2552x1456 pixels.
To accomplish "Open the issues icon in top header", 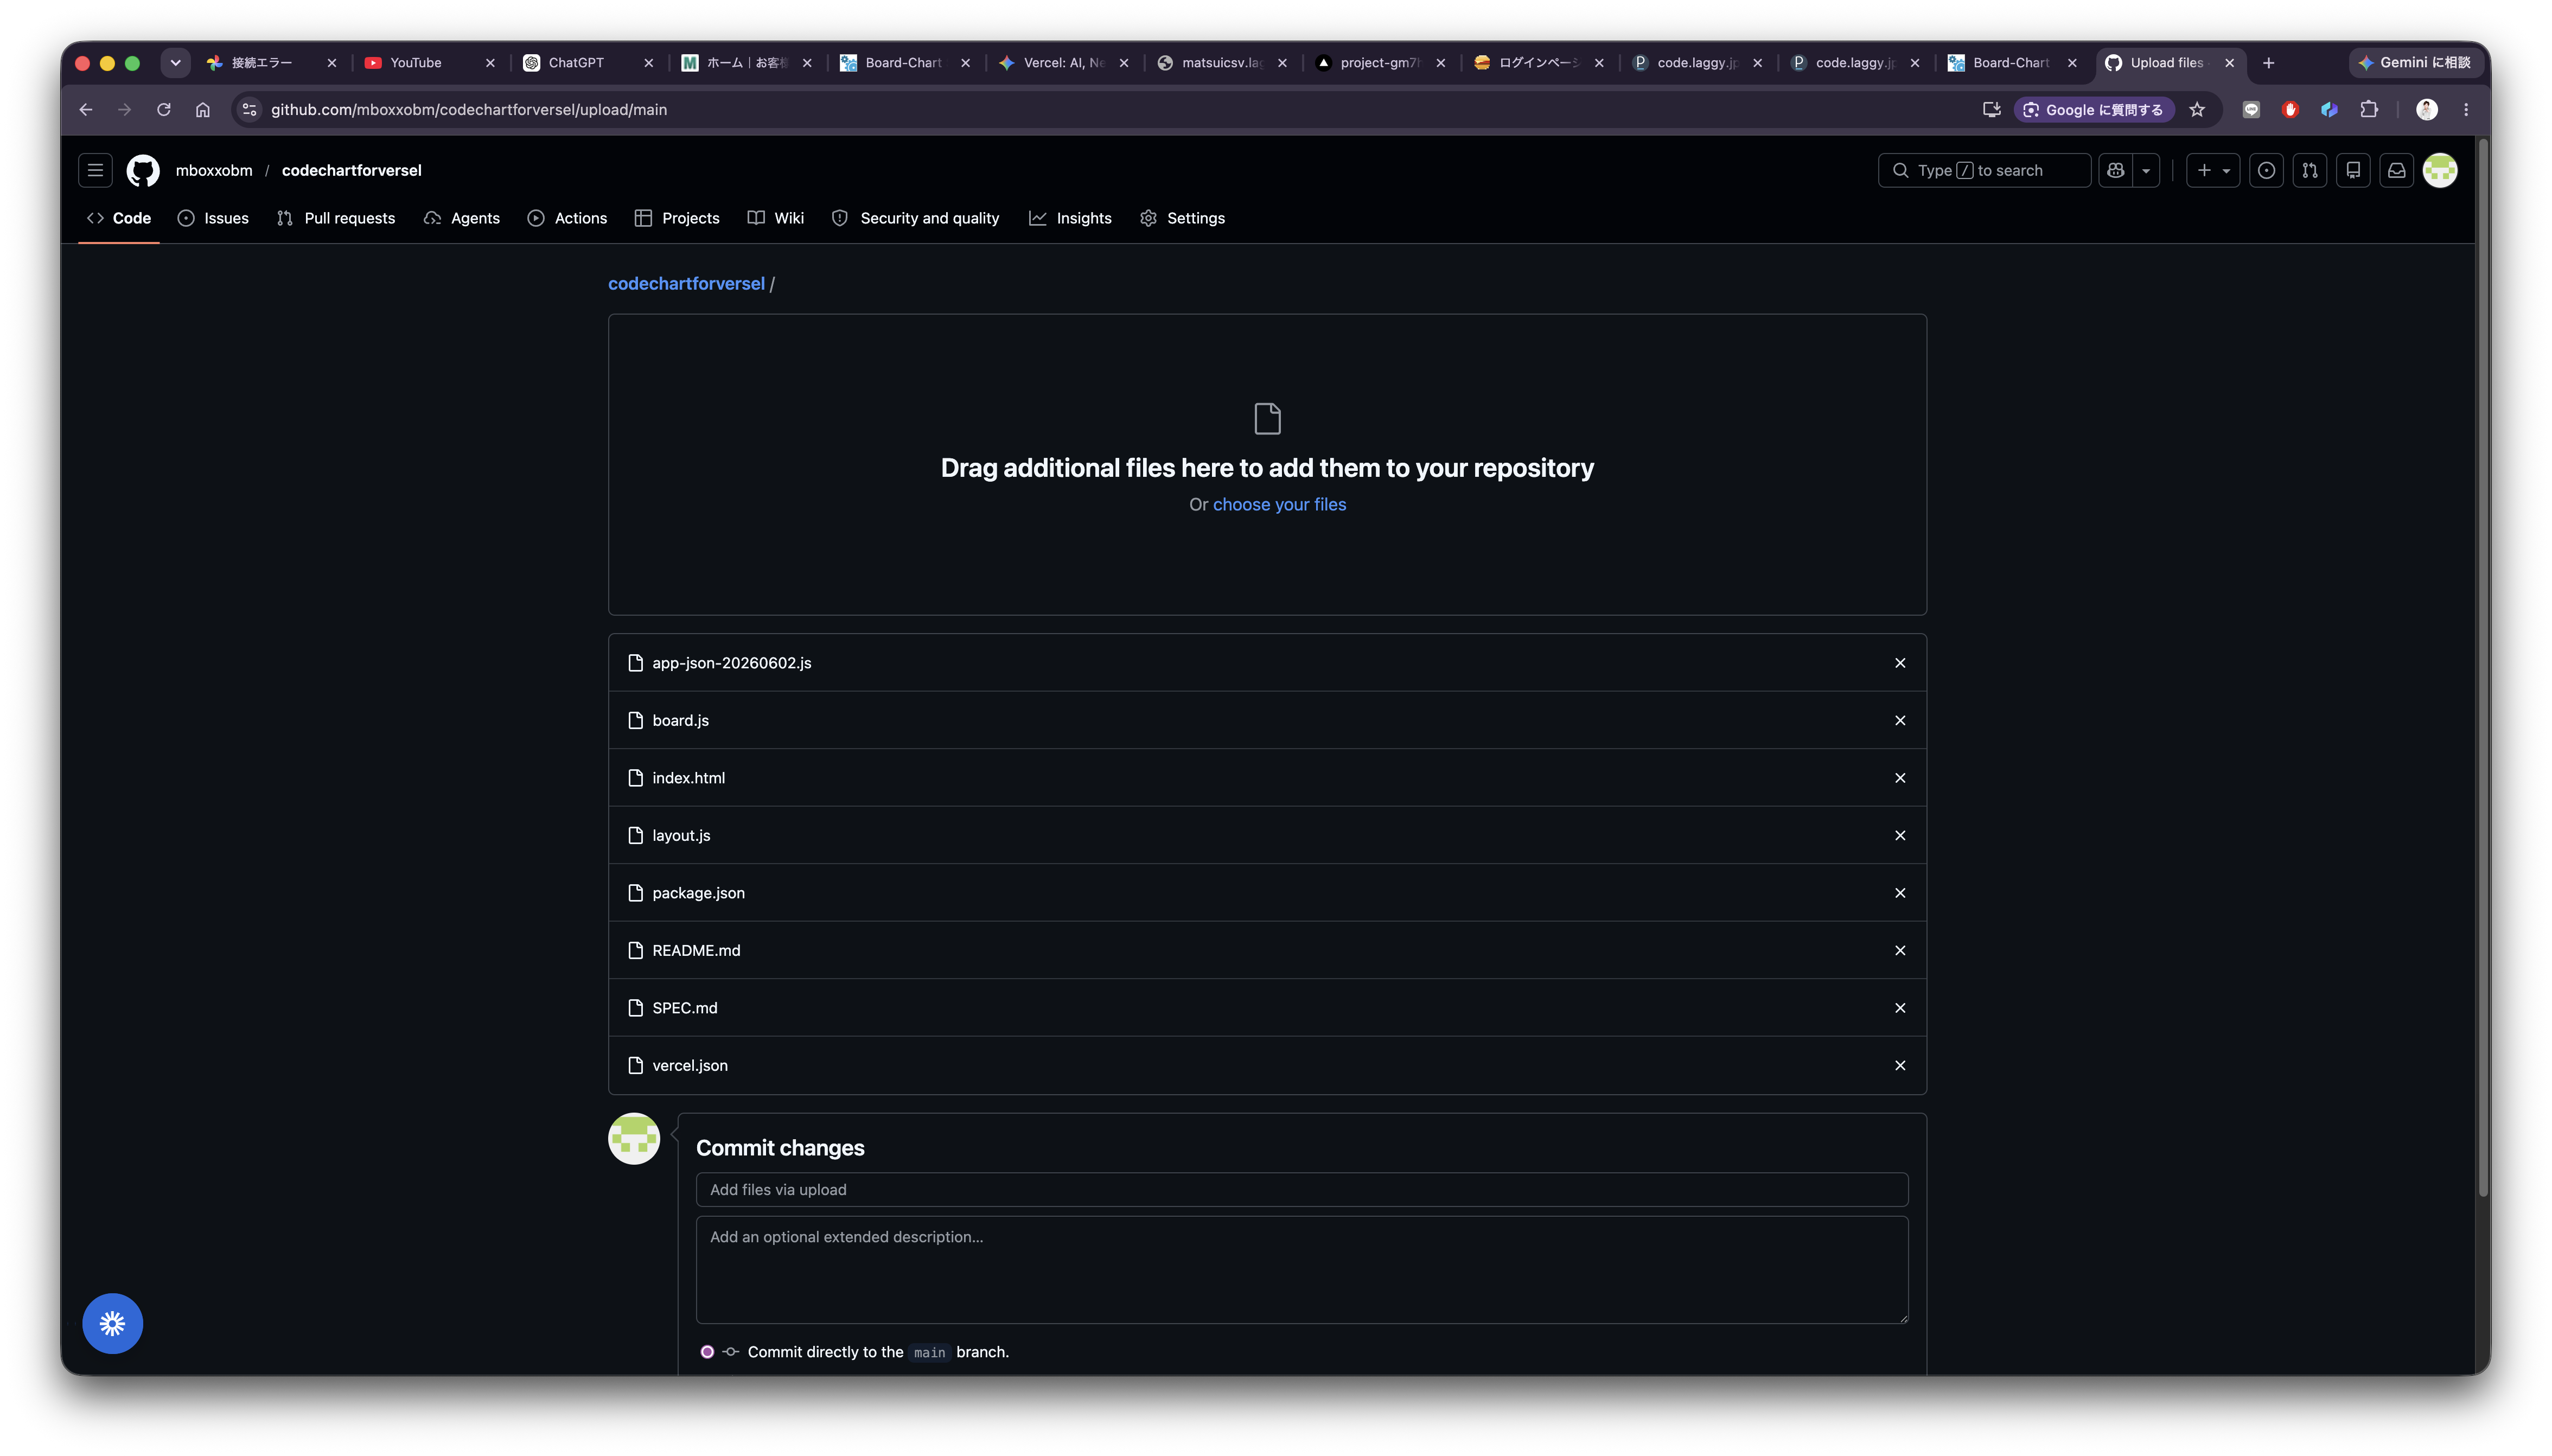I will [2266, 170].
